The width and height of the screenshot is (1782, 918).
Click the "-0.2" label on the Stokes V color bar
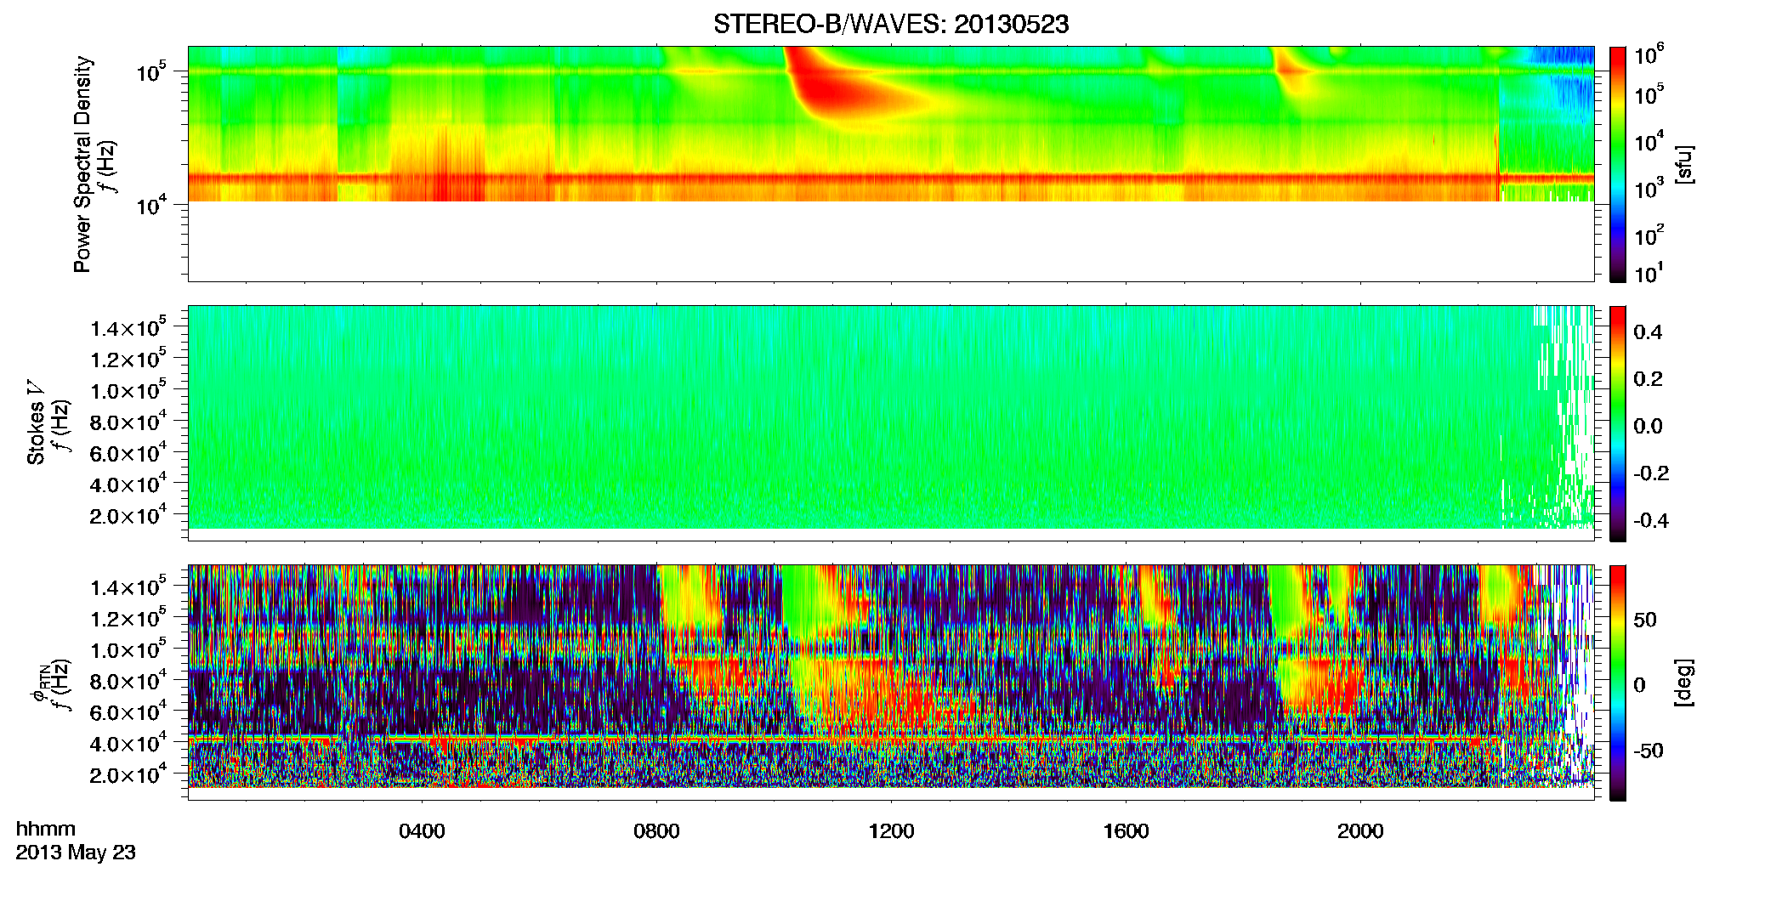coord(1651,473)
